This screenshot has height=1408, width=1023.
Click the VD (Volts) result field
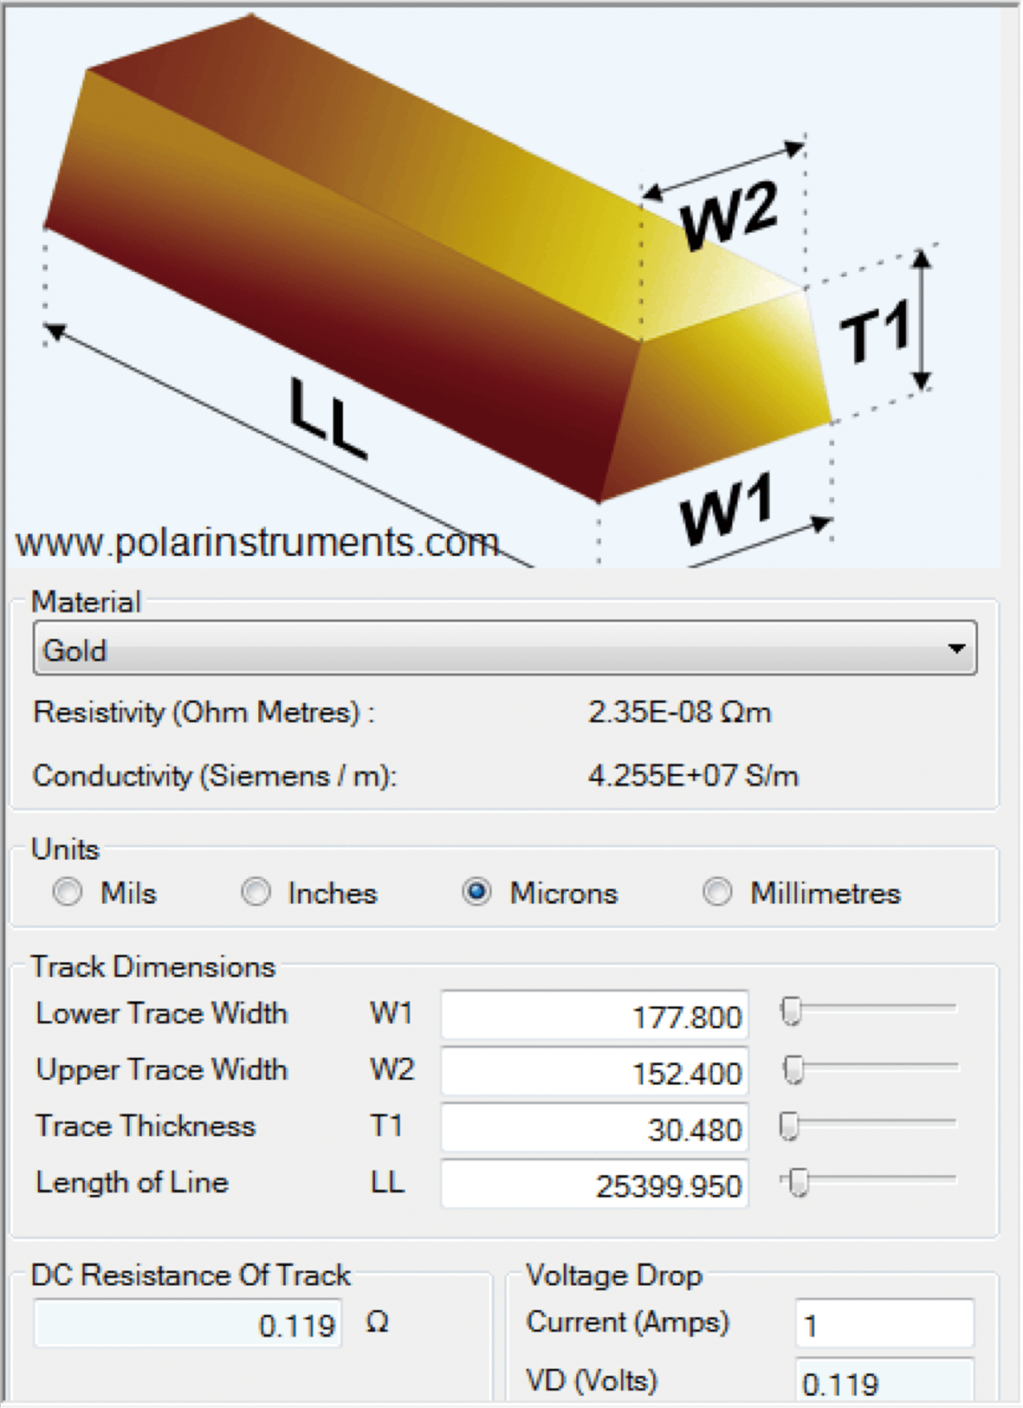pyautogui.click(x=884, y=1382)
